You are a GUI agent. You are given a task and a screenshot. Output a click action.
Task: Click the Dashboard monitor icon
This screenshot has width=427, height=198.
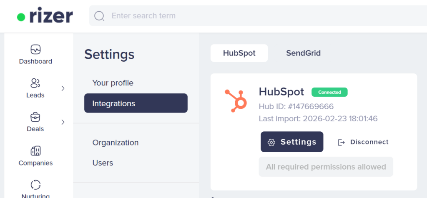click(35, 50)
